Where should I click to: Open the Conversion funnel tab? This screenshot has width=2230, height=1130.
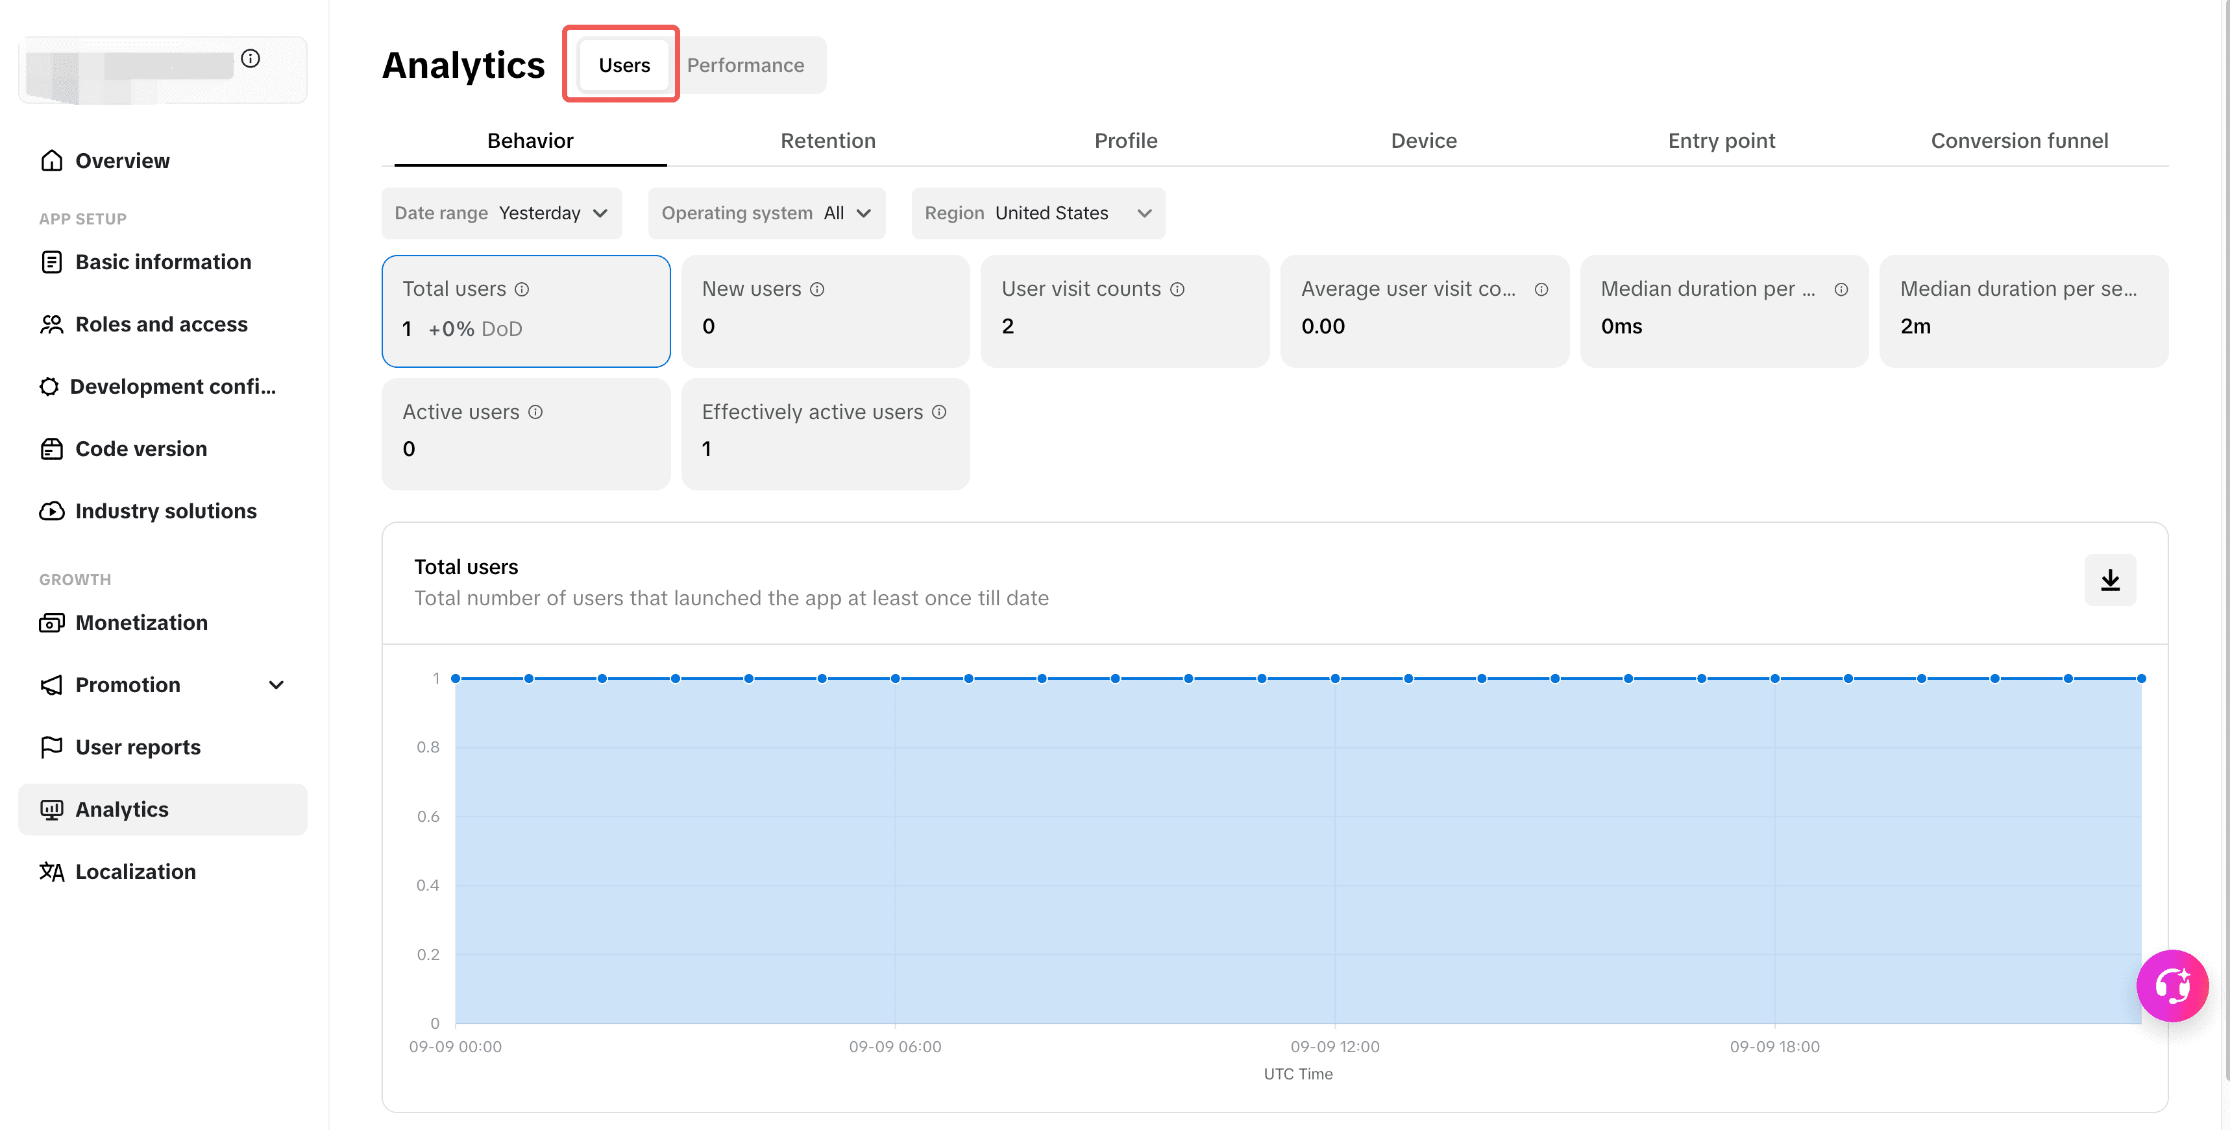(2019, 140)
